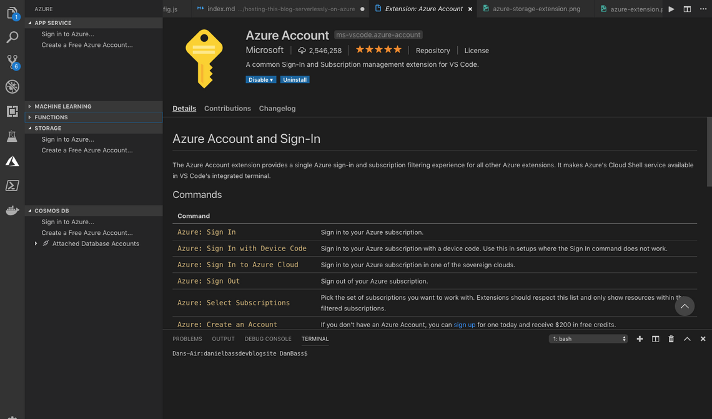Click the Uninstall button

(x=295, y=80)
